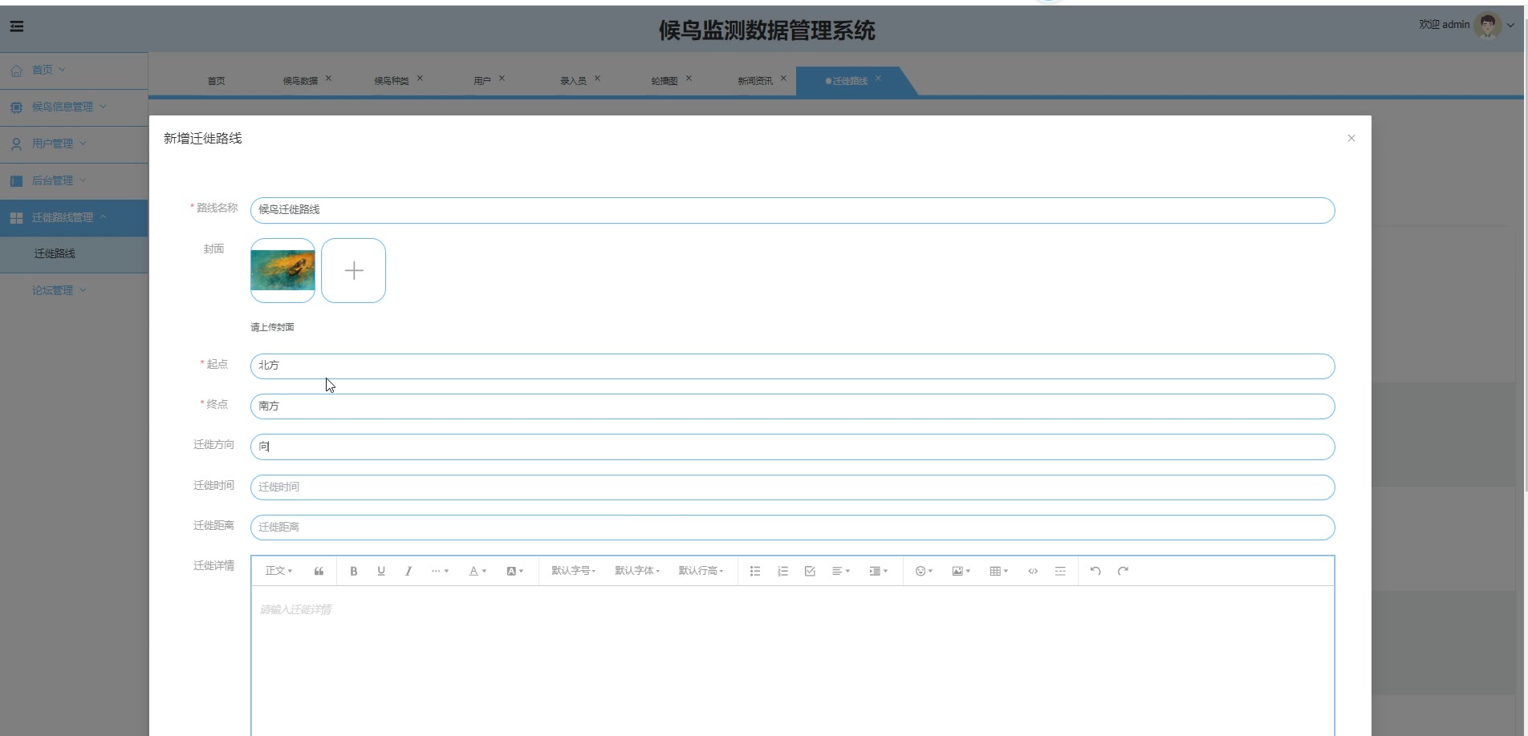Insert a blockquote in editor

point(319,571)
